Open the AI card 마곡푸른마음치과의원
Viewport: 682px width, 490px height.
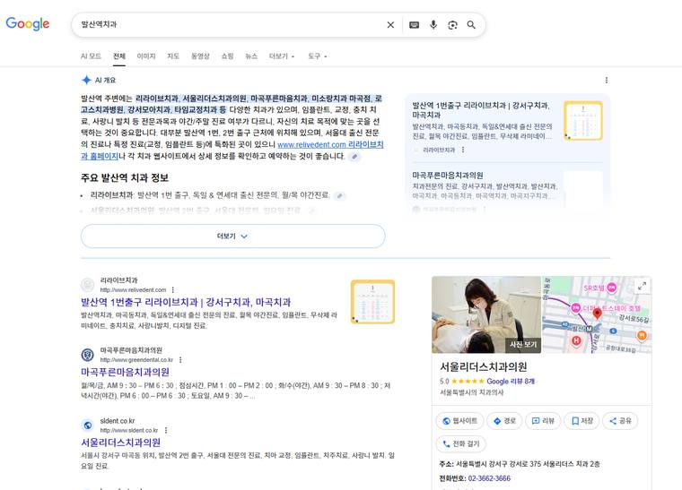pyautogui.click(x=448, y=176)
